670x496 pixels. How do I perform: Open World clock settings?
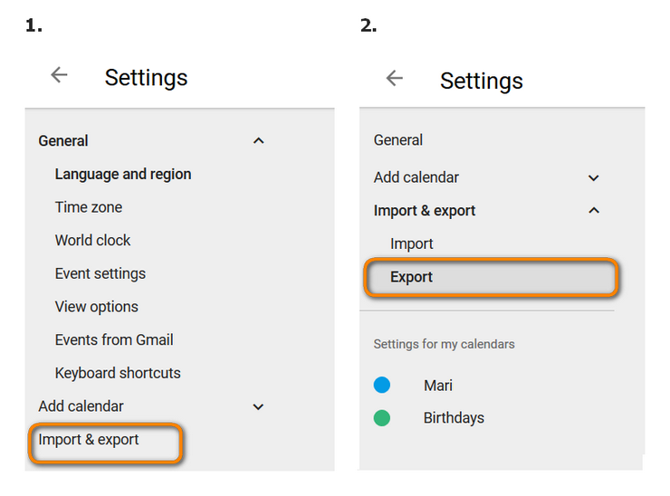point(92,241)
